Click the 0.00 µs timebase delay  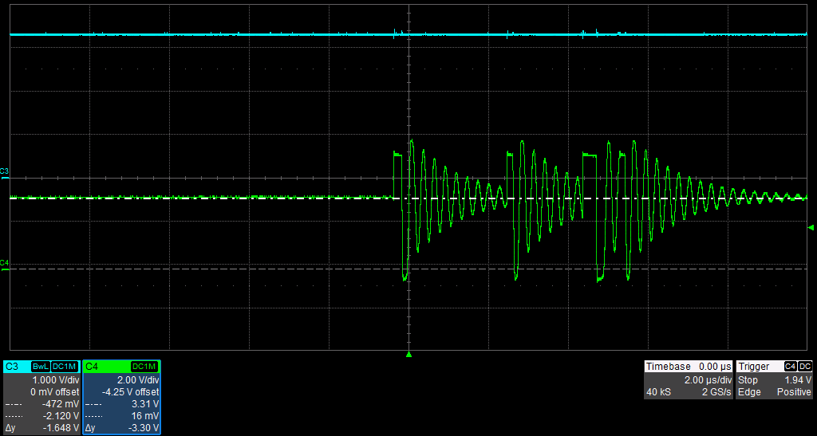pos(716,367)
